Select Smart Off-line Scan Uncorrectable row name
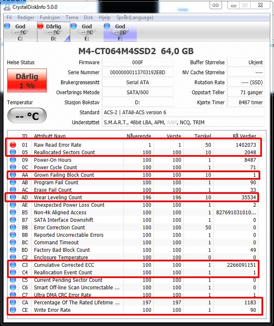 77,287
